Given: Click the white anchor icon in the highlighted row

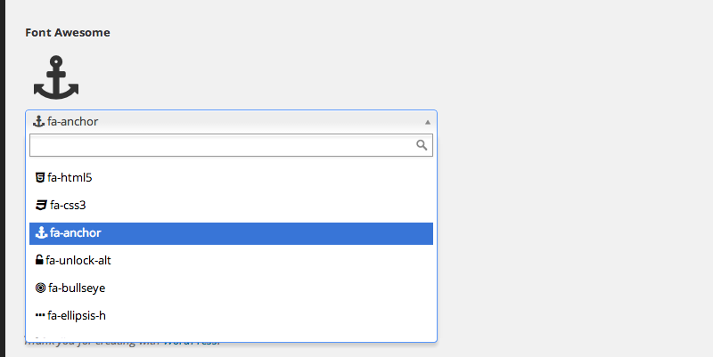Looking at the screenshot, I should pyautogui.click(x=40, y=233).
